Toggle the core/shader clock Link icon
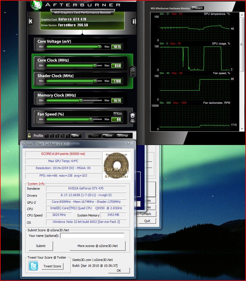Image resolution: width=246 pixels, height=281 pixels. coord(133,72)
